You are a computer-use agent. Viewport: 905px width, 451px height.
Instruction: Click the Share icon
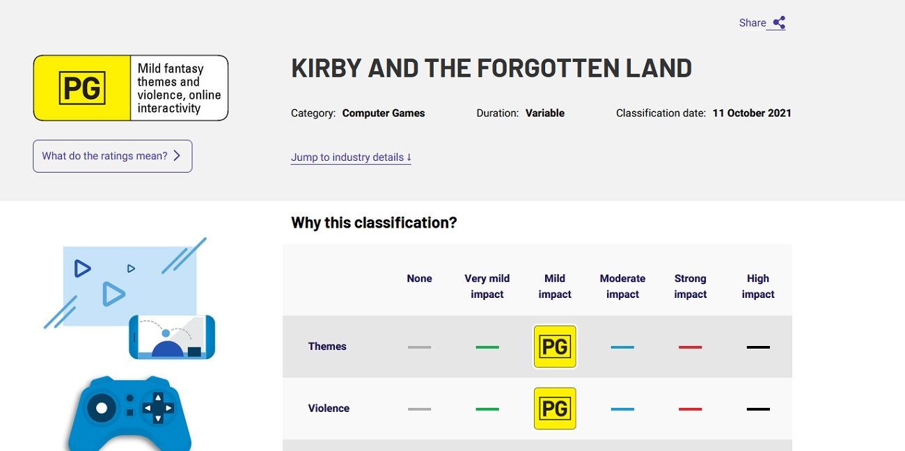point(779,23)
